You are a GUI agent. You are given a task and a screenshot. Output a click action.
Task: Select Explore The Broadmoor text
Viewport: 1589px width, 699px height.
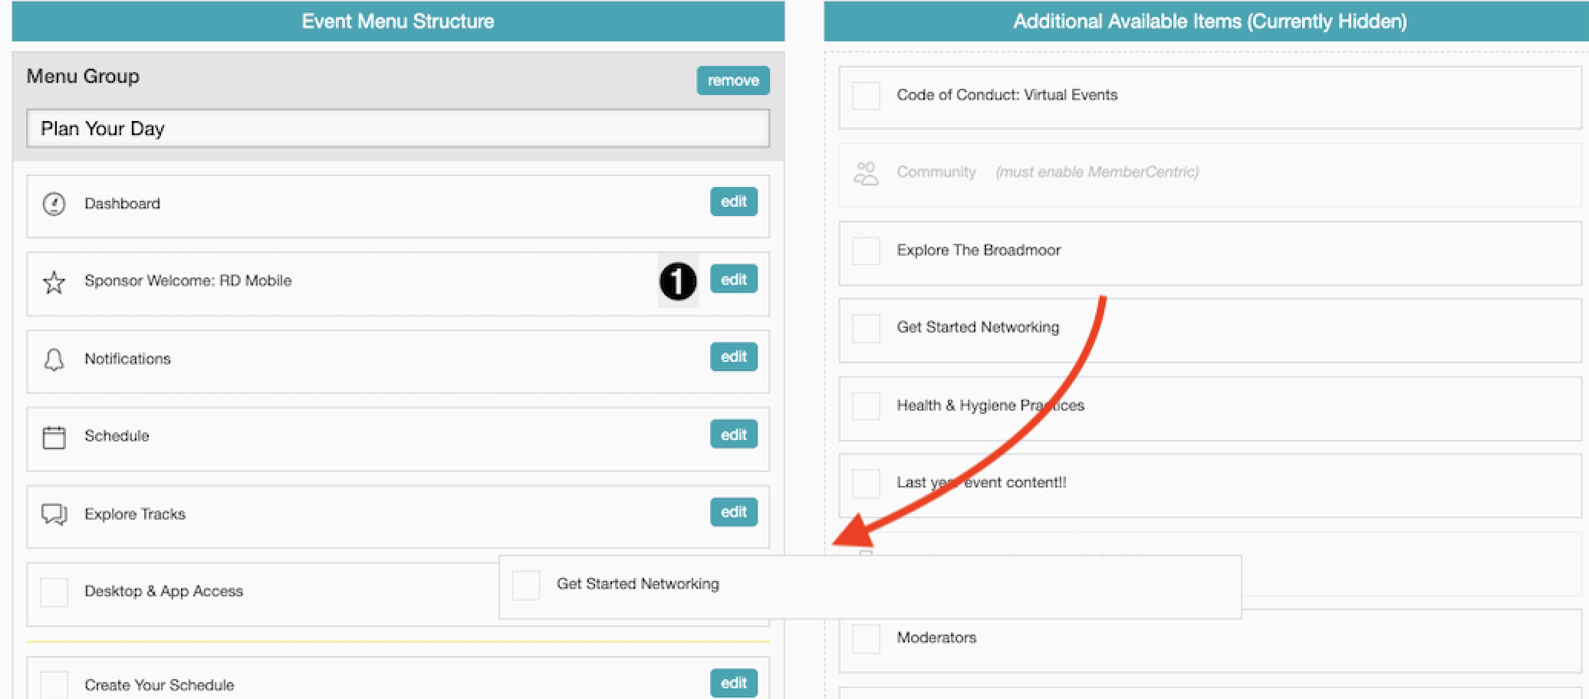(x=979, y=251)
